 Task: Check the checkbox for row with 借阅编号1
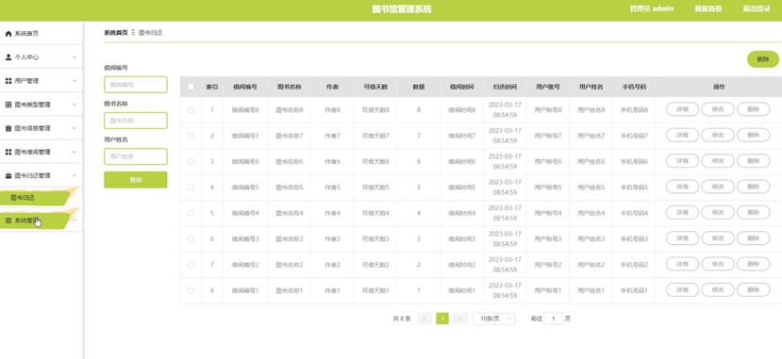tap(191, 291)
